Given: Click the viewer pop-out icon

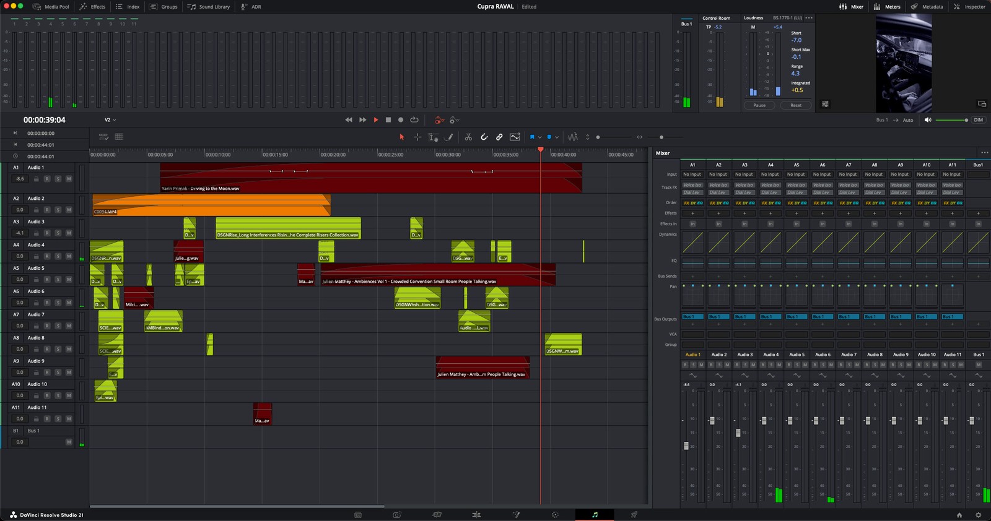Looking at the screenshot, I should tap(982, 104).
